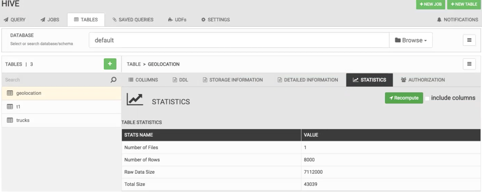482x192 pixels.
Task: Switch to the QUERY tab
Action: click(x=14, y=20)
